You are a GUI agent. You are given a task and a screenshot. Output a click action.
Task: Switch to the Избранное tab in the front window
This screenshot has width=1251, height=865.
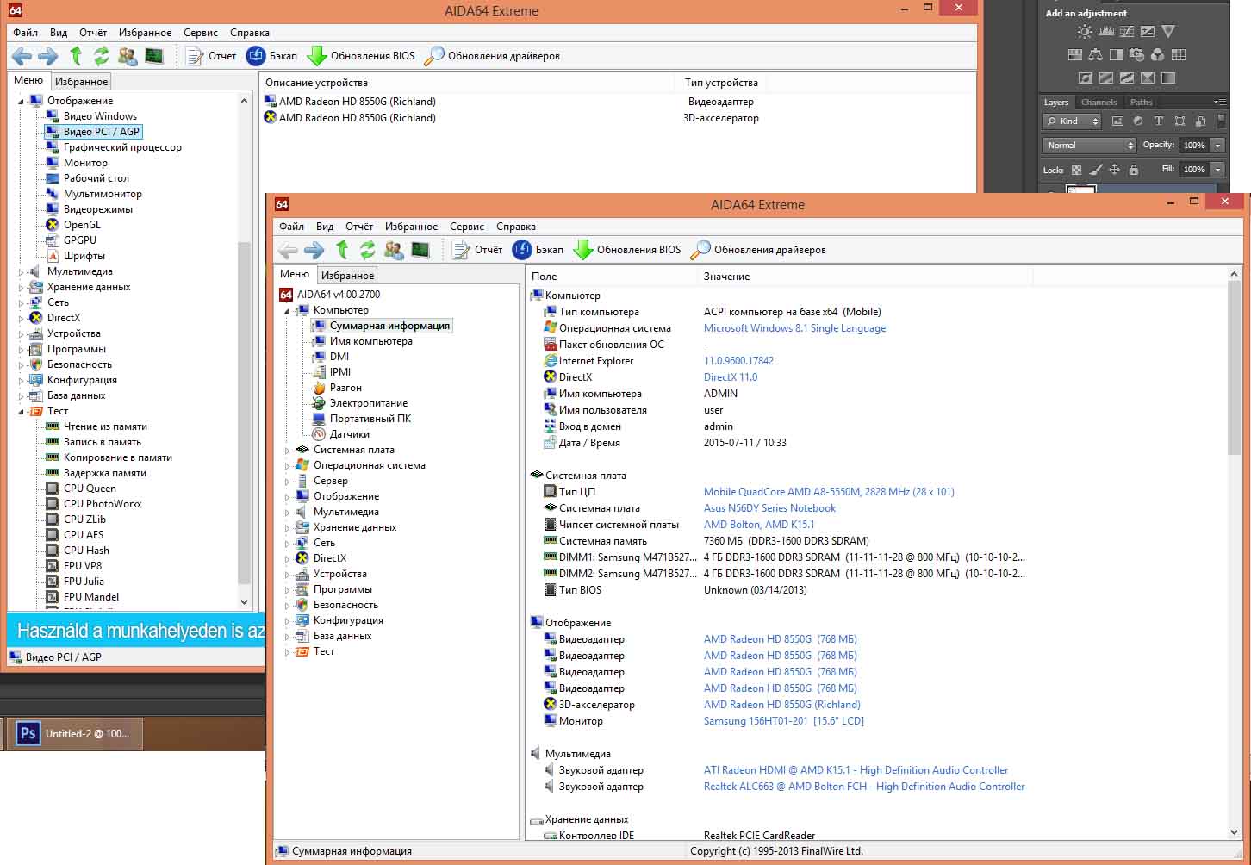[347, 276]
